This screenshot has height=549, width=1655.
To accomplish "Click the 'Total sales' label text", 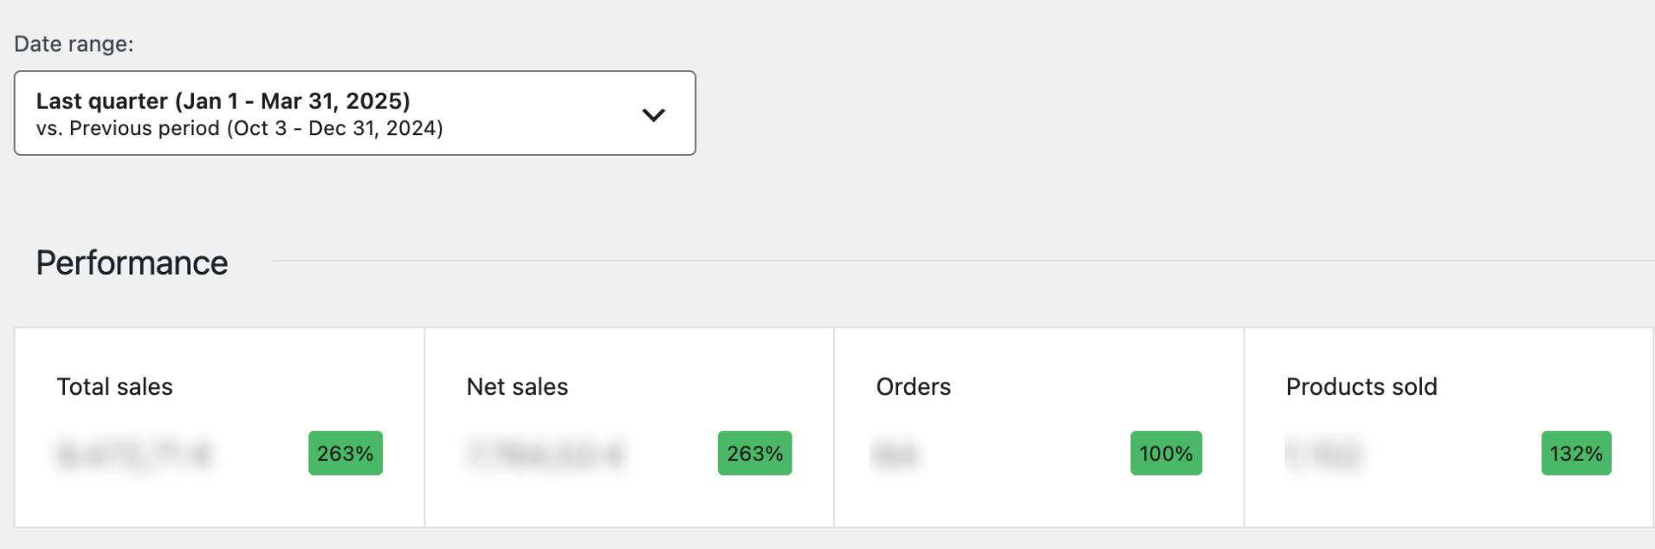I will point(114,387).
